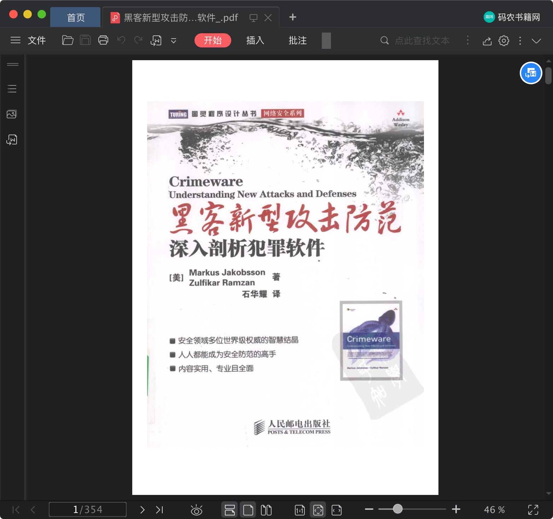Toggle the sidebar panel handle icon
553x519 pixels.
pyautogui.click(x=13, y=64)
